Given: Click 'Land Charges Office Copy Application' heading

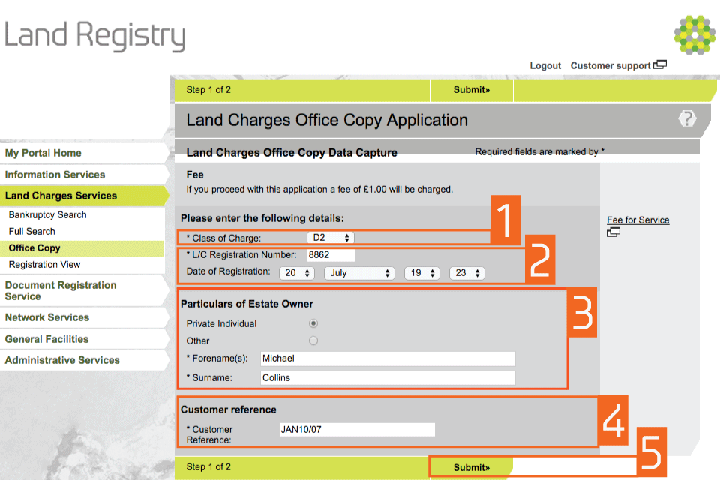Looking at the screenshot, I should click(x=327, y=120).
